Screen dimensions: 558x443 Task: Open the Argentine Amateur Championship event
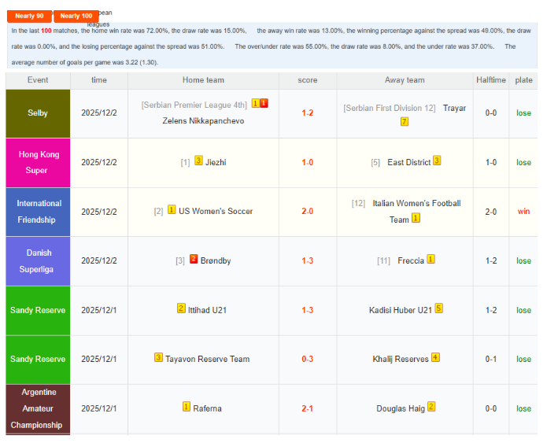[x=38, y=409]
